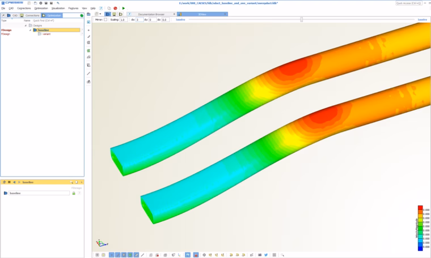
Task: Open the blue help icon next to Help menu
Action: pos(101,8)
